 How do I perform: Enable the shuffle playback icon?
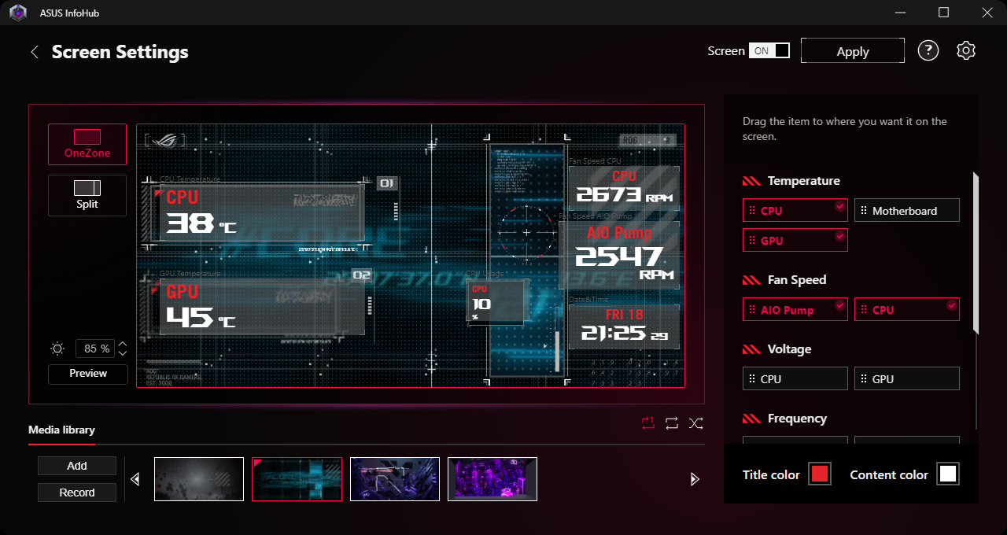click(x=696, y=423)
